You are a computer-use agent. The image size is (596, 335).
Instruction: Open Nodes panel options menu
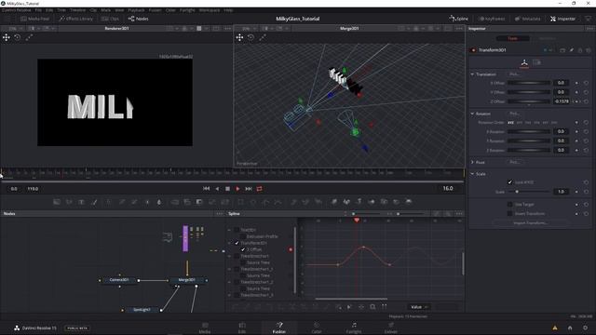pyautogui.click(x=220, y=214)
